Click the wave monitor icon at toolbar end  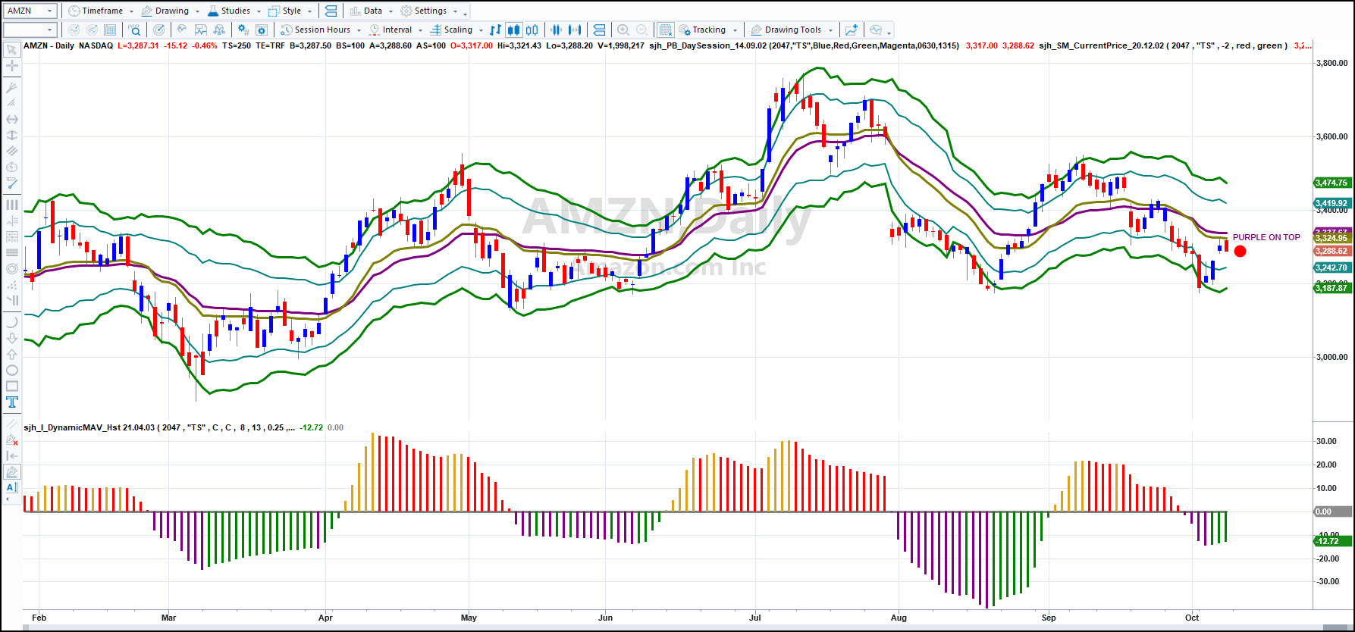pyautogui.click(x=876, y=30)
